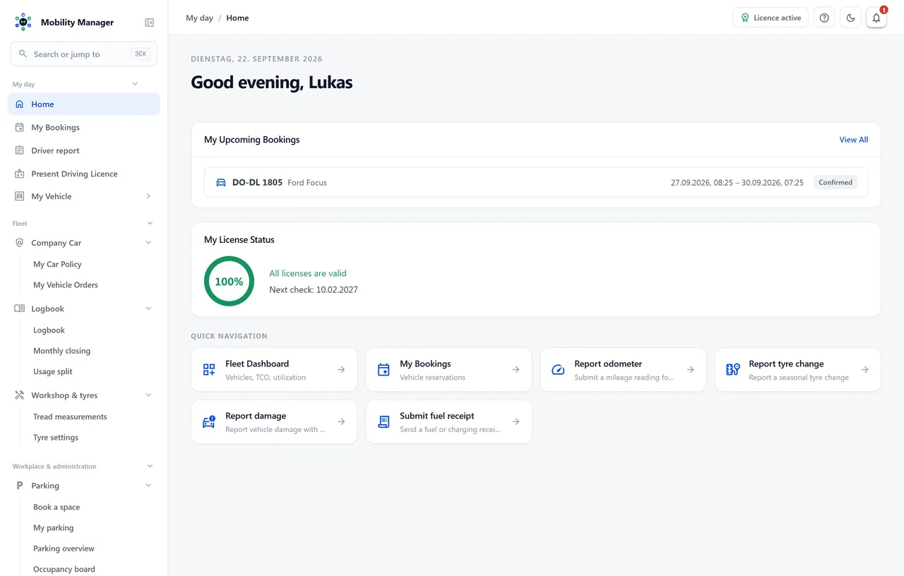Viewport: 904px width, 576px height.
Task: Collapse the Fleet section
Action: tap(150, 223)
